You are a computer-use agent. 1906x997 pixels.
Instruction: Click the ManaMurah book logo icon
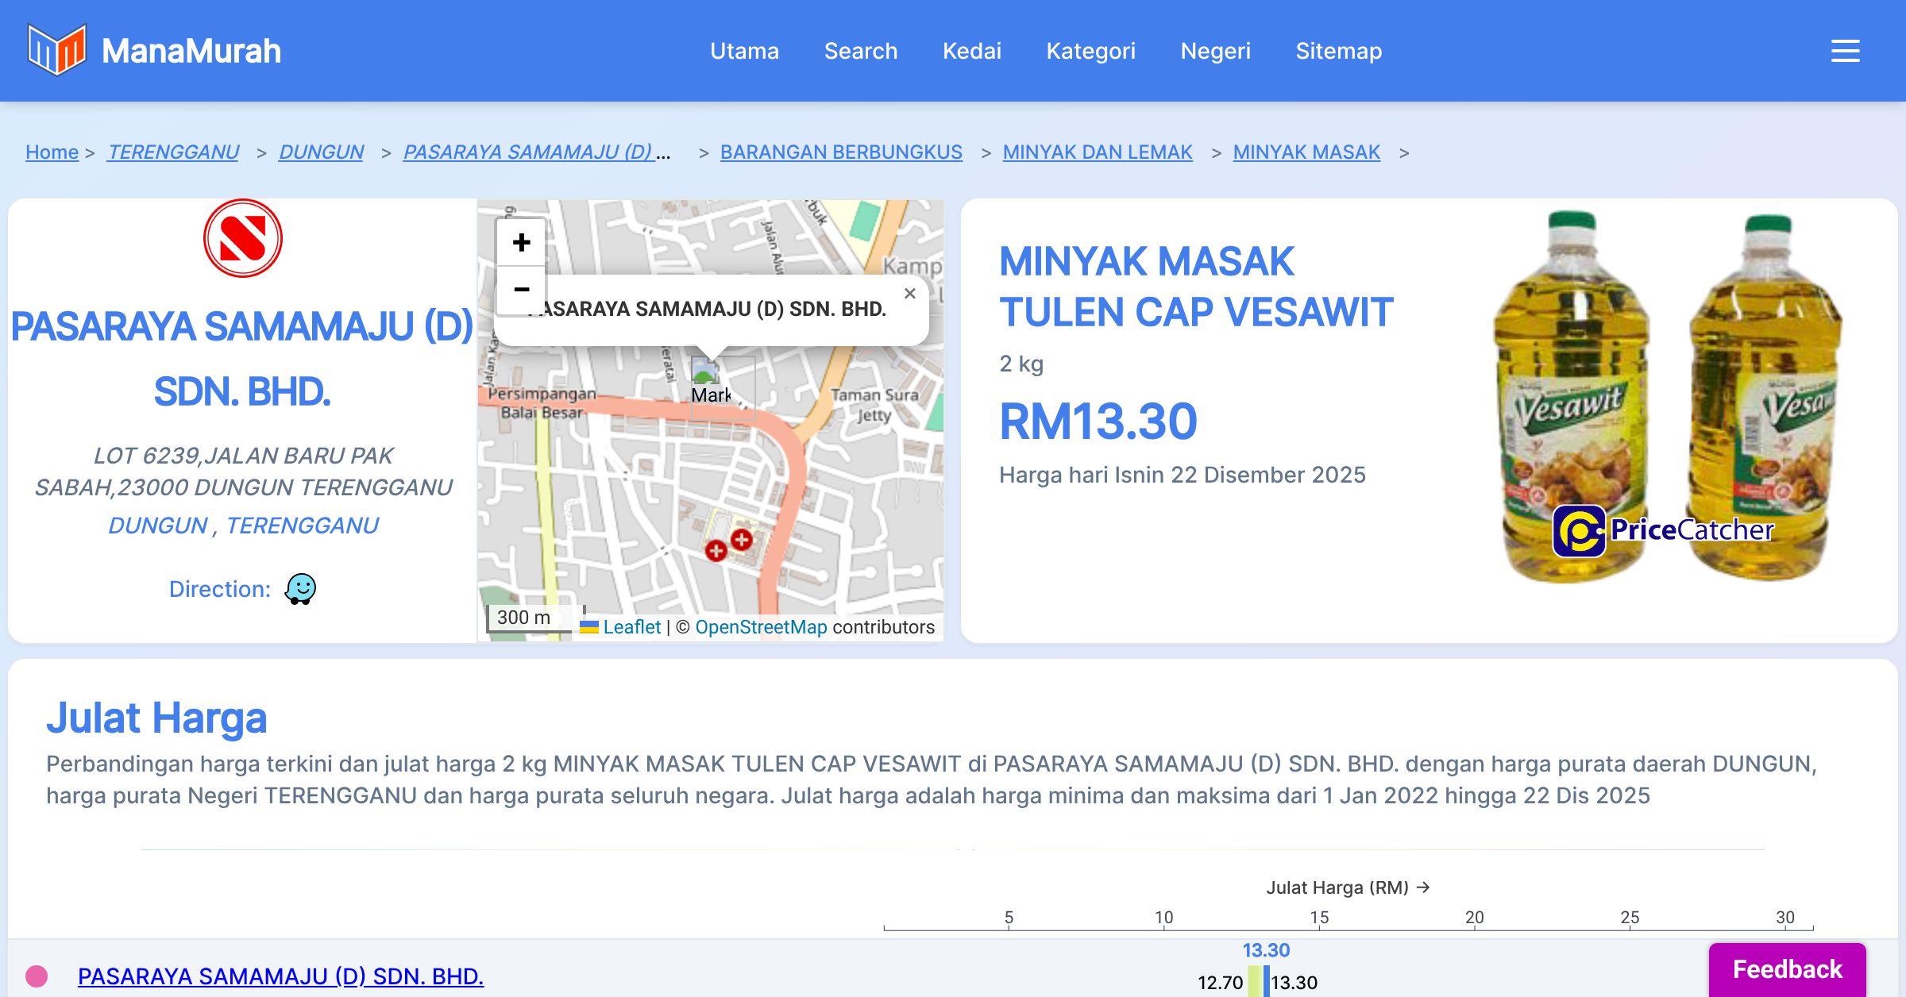[x=56, y=50]
